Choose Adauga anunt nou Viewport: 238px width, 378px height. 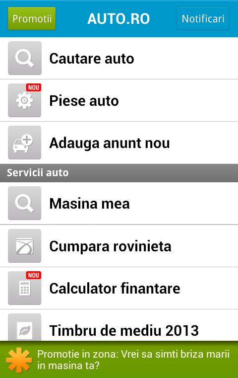119,143
